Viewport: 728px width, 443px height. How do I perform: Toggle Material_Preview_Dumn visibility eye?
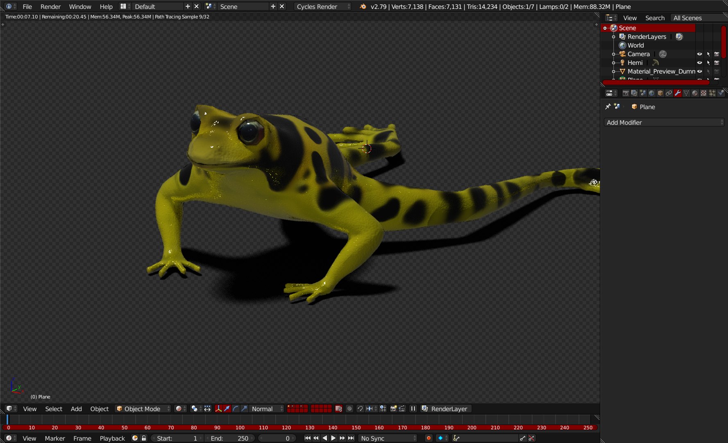tap(700, 71)
